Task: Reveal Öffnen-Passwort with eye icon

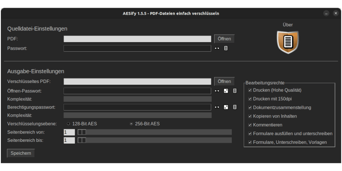Action: [x=217, y=91]
